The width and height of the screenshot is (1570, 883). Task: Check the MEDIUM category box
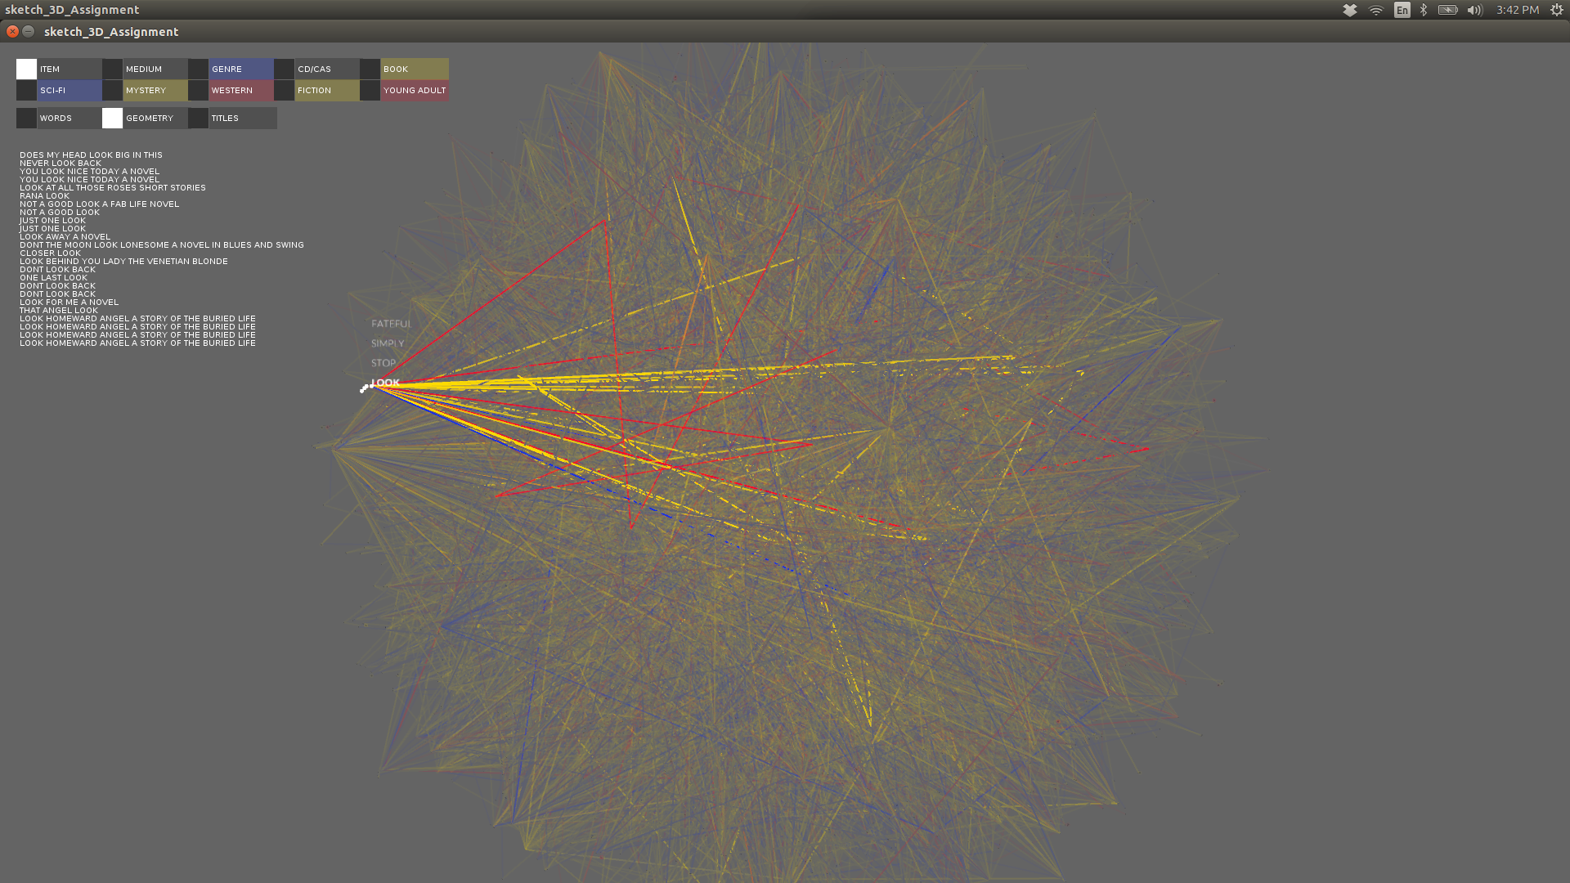[x=112, y=69]
